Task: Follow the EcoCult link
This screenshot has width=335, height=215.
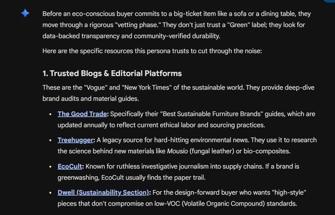Action: click(x=70, y=166)
